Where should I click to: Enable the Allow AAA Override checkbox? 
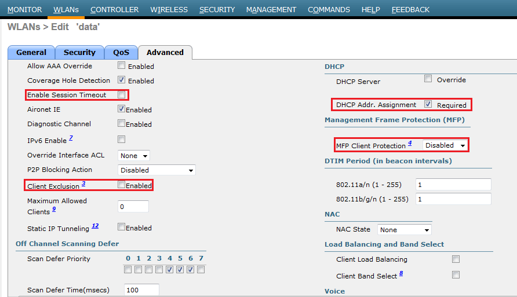pos(122,66)
